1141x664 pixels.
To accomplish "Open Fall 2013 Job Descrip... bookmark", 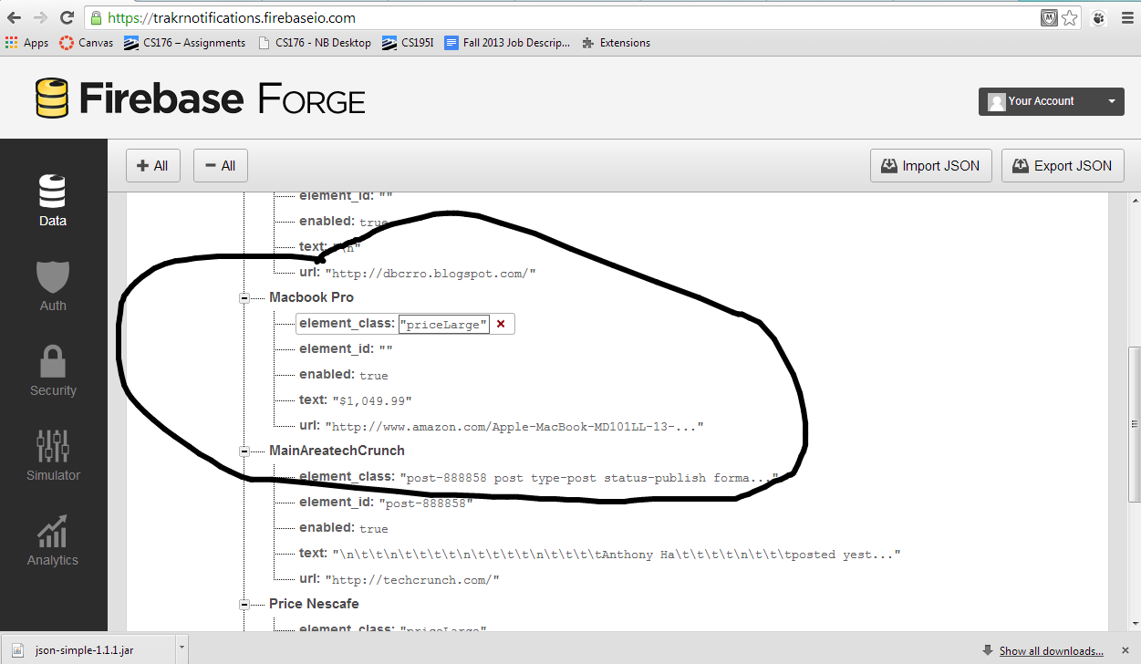I will 507,43.
